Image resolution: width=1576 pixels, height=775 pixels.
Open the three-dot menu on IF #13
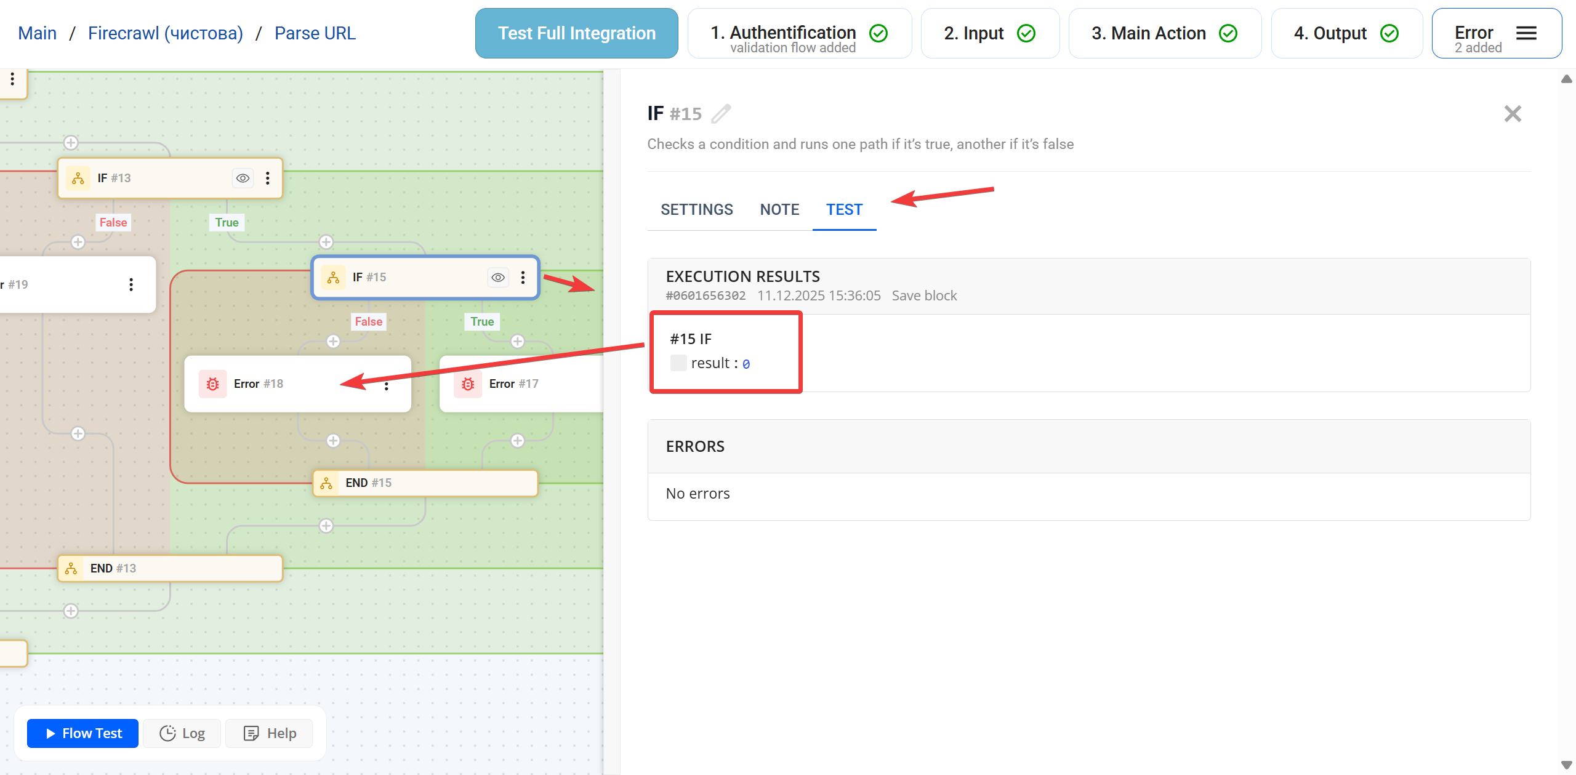[x=268, y=179]
